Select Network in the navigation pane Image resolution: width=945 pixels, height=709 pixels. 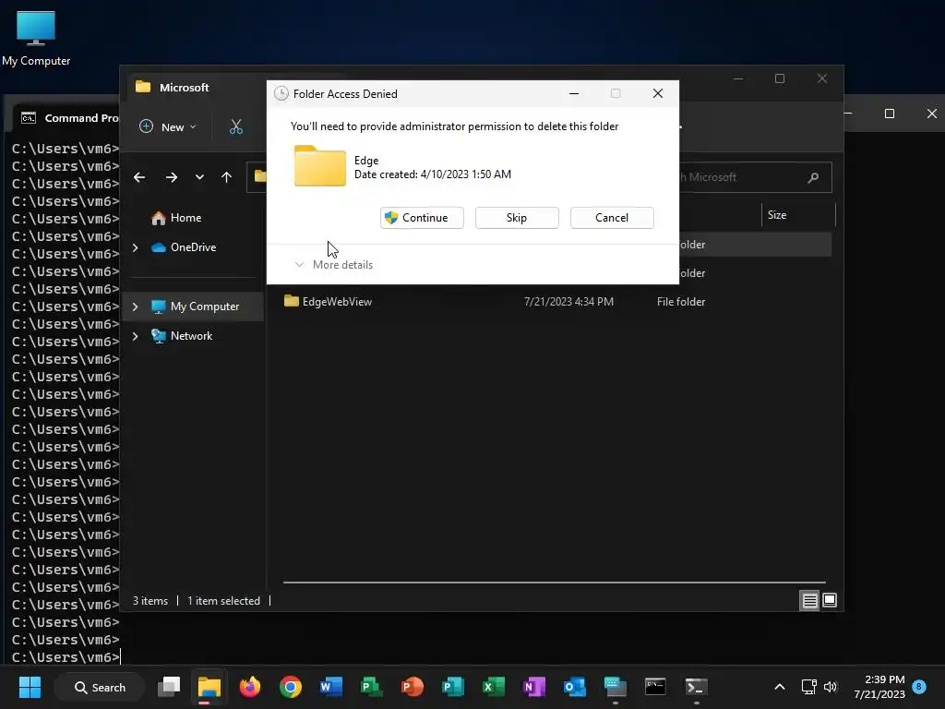tap(182, 336)
